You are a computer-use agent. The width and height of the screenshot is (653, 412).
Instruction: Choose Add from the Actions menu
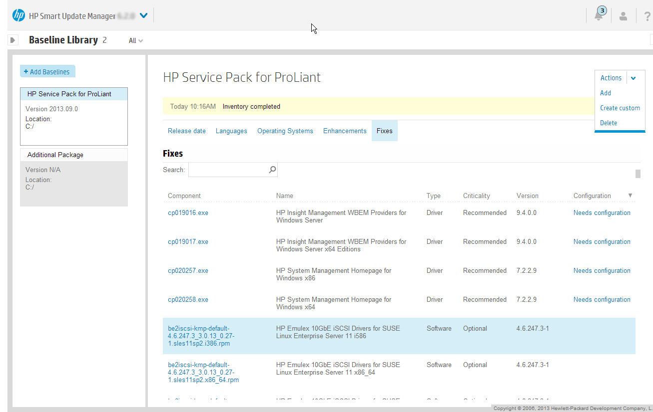point(606,93)
